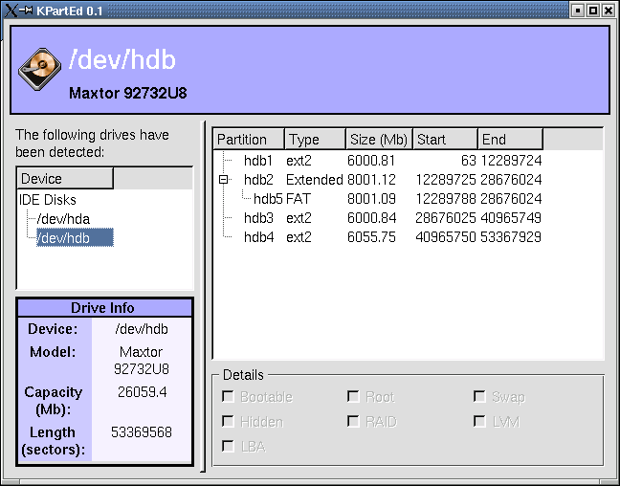Sort by the Partition column header
Screen dimensions: 620x486
(x=249, y=139)
